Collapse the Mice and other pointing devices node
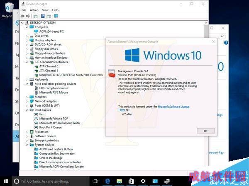The image size is (249, 186). pyautogui.click(x=27, y=84)
